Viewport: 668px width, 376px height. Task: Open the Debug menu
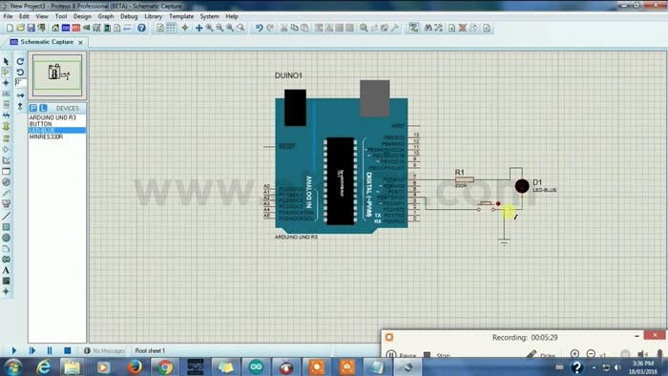129,16
